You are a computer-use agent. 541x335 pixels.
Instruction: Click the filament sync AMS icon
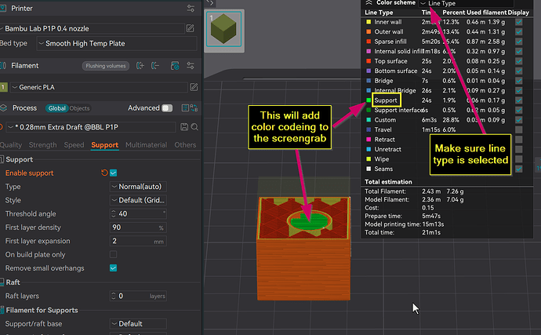click(x=175, y=66)
